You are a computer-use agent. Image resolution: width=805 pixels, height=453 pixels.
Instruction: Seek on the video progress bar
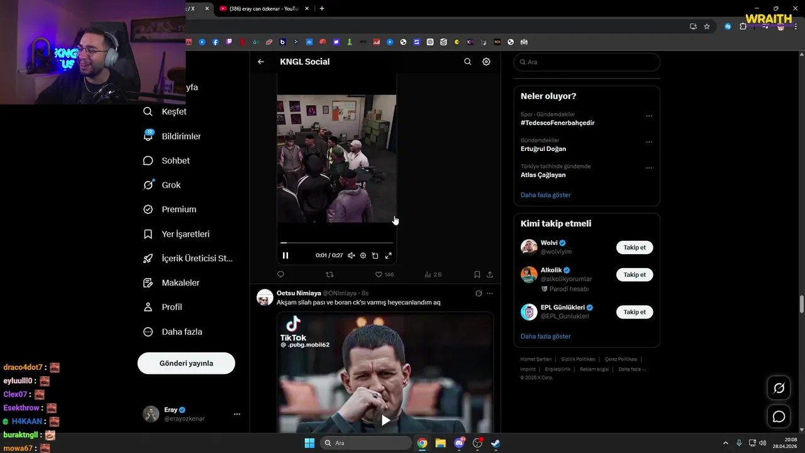tap(336, 242)
